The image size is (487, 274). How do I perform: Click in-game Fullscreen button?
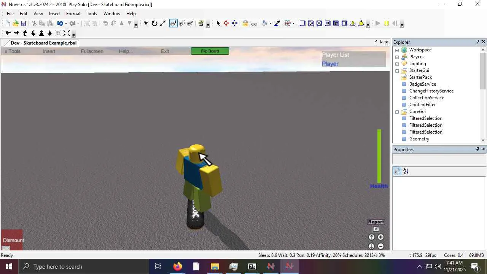point(92,51)
